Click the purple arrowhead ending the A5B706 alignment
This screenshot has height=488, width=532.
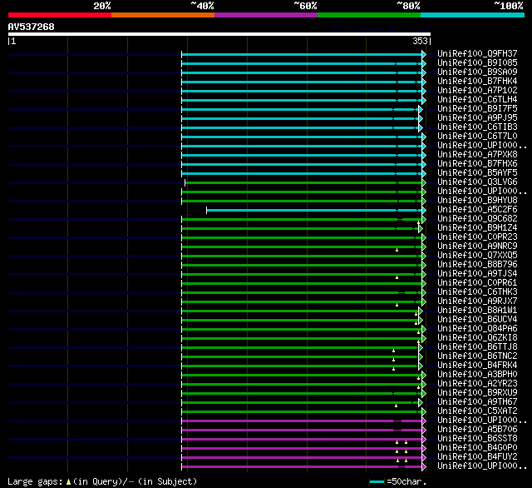click(424, 431)
